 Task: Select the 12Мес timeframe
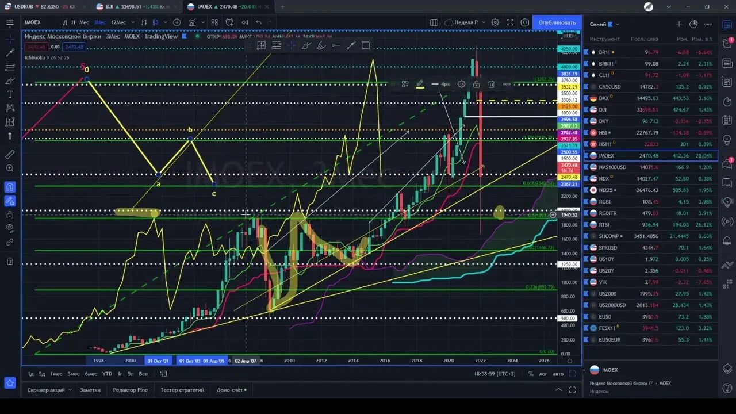(118, 22)
